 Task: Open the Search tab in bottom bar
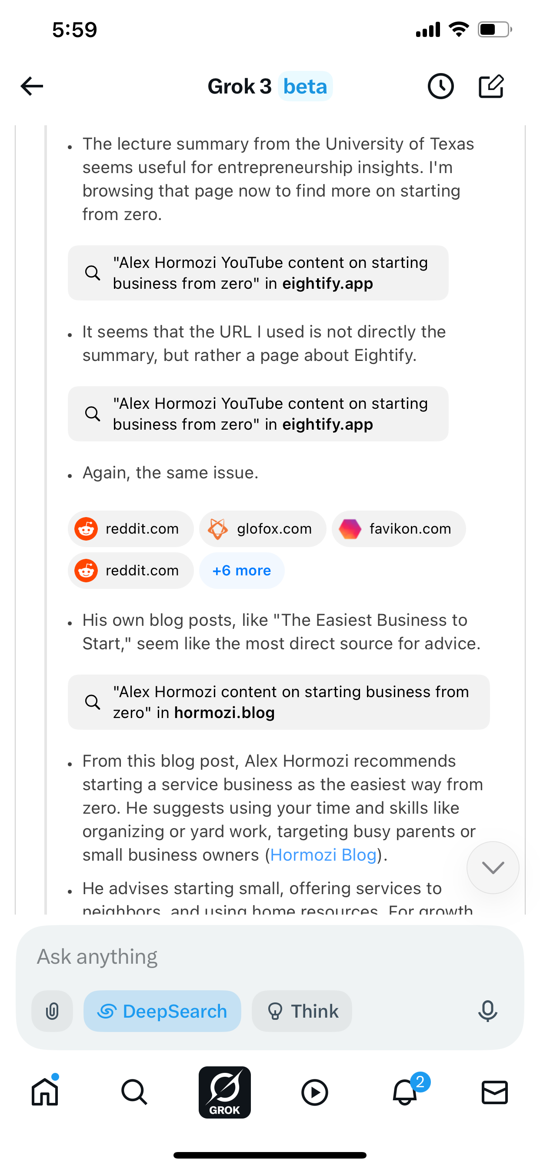pos(134,1092)
